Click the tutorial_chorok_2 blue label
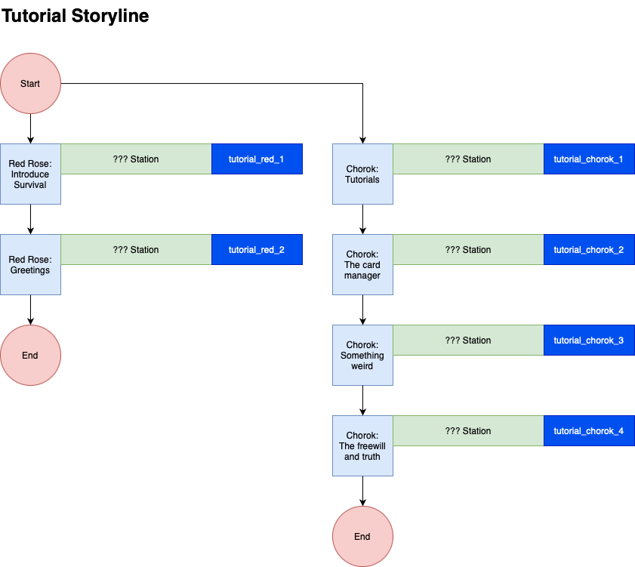The image size is (635, 567). (589, 249)
